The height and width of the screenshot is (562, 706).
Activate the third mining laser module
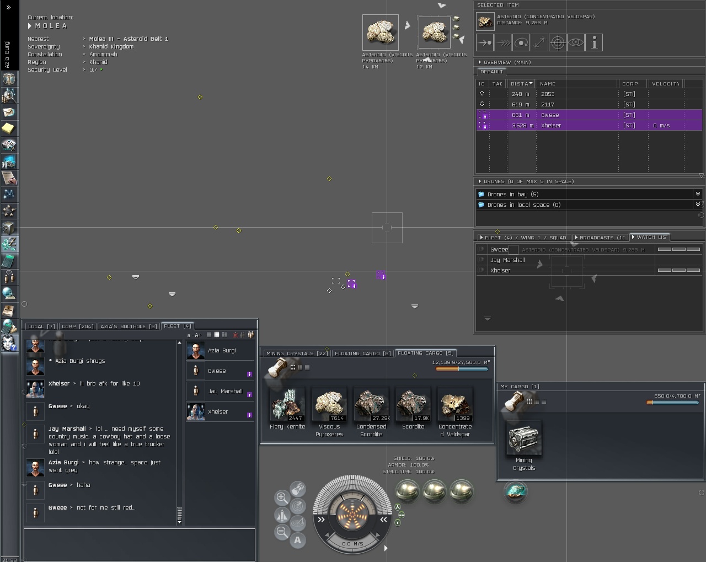tap(462, 491)
